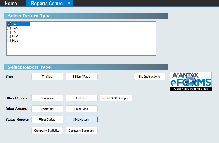Screen dimensions: 219x143
Task: Check the RL-3 return type checkbox
Action: [x=9, y=41]
